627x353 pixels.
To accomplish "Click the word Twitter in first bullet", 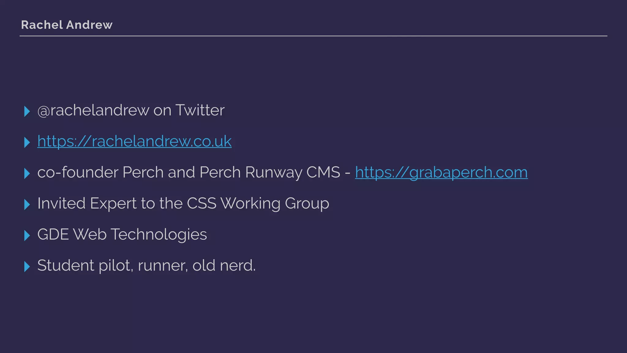I will point(200,110).
